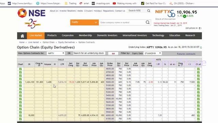This screenshot has width=218, height=123.
Task: Click the Contact Us link
Action: pyautogui.click(x=120, y=11)
